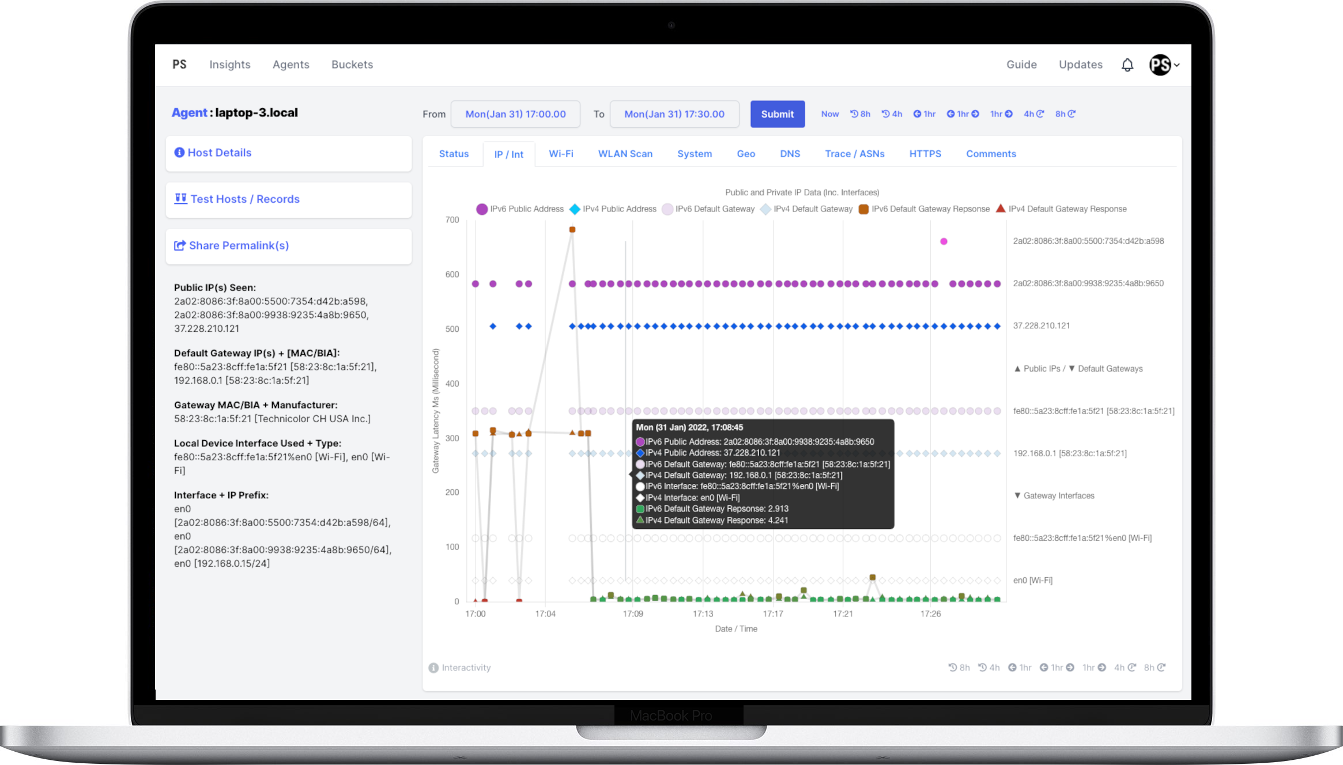Image resolution: width=1343 pixels, height=765 pixels.
Task: Open the Agents menu item
Action: click(289, 63)
